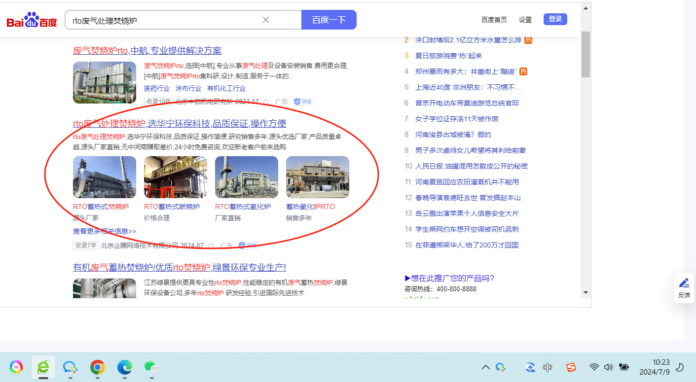Click the Sogou input method tray icon
Viewport: 696px width, 382px height.
point(571,367)
